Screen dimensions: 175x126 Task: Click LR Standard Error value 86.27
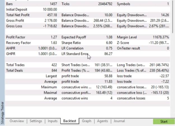[108, 54]
